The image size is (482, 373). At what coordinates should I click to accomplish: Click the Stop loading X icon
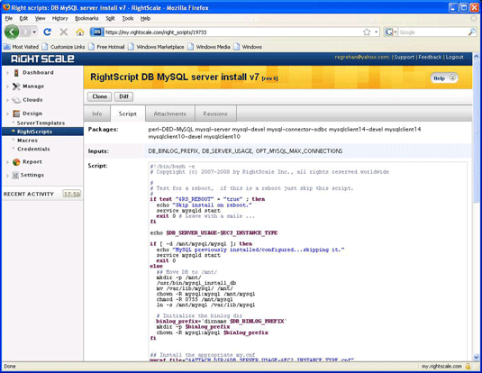pyautogui.click(x=64, y=32)
